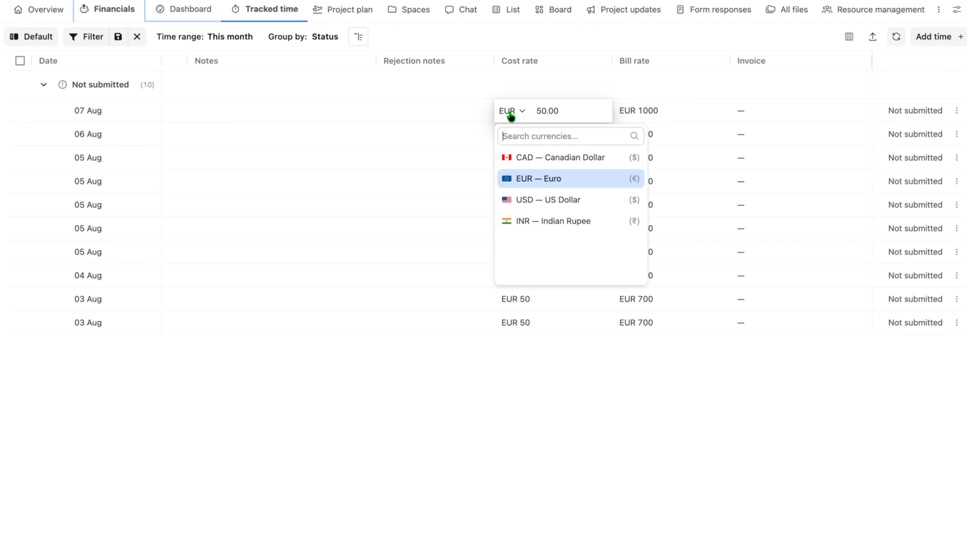
Task: Click the collapse groups tree icon
Action: click(x=358, y=37)
